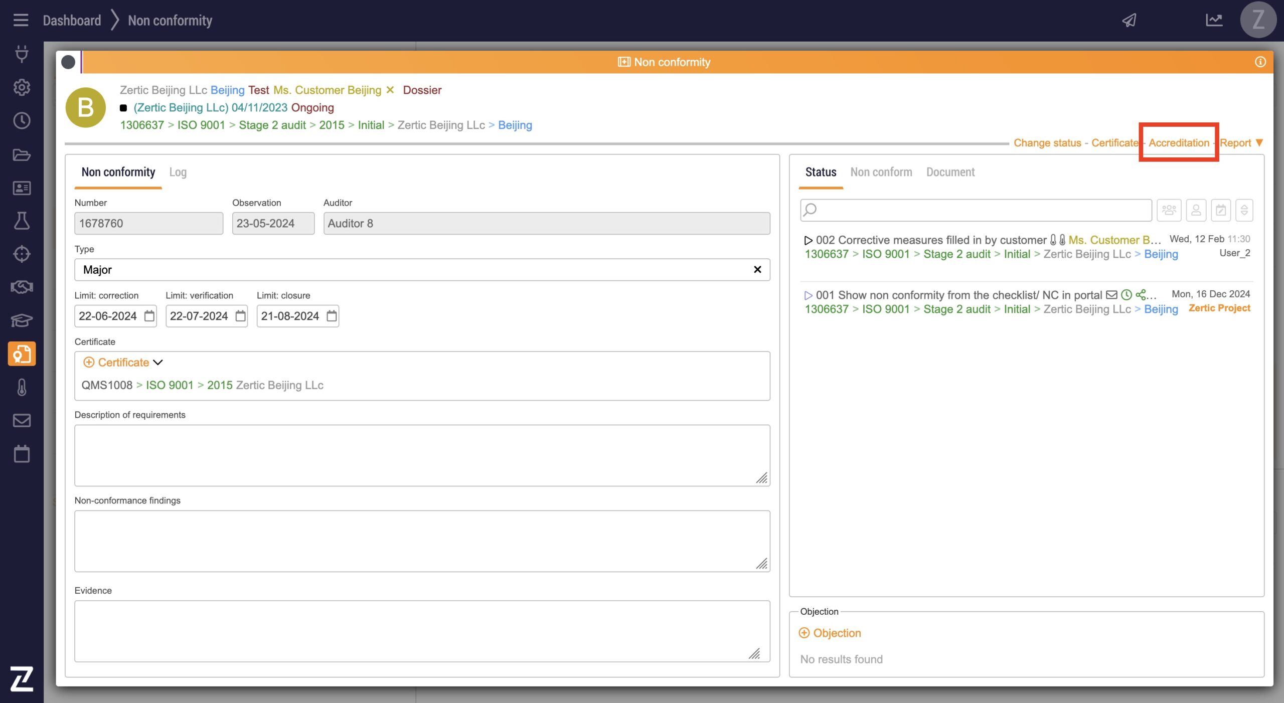
Task: Click the flask icon in sidebar
Action: coord(22,221)
